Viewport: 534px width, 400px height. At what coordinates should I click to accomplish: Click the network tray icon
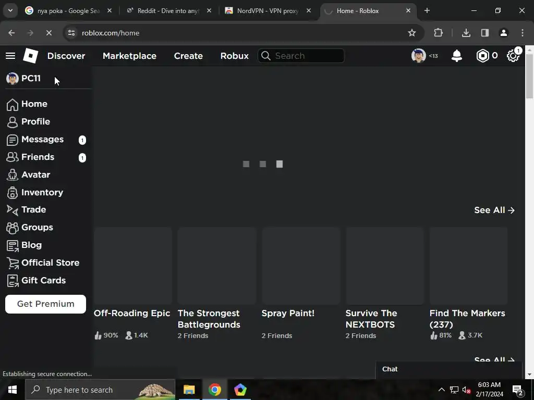(454, 390)
